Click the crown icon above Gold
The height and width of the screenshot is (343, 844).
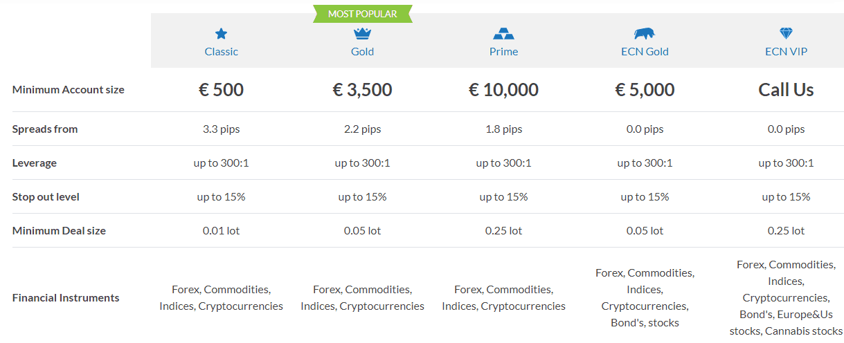pos(362,33)
